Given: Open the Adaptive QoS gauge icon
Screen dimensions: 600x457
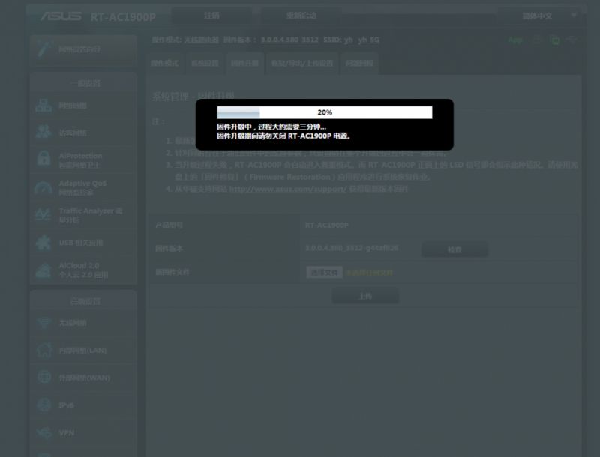Looking at the screenshot, I should click(43, 187).
